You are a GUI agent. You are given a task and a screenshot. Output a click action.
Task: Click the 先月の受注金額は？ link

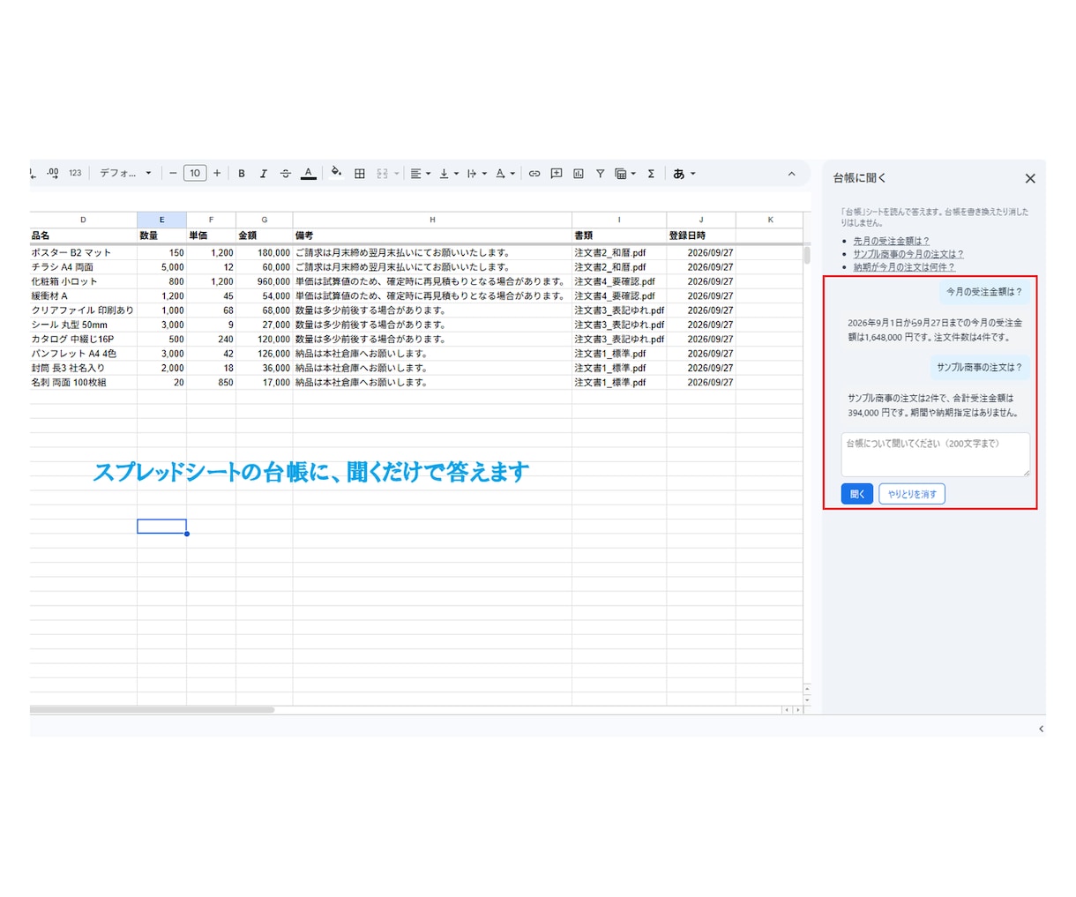pos(891,241)
